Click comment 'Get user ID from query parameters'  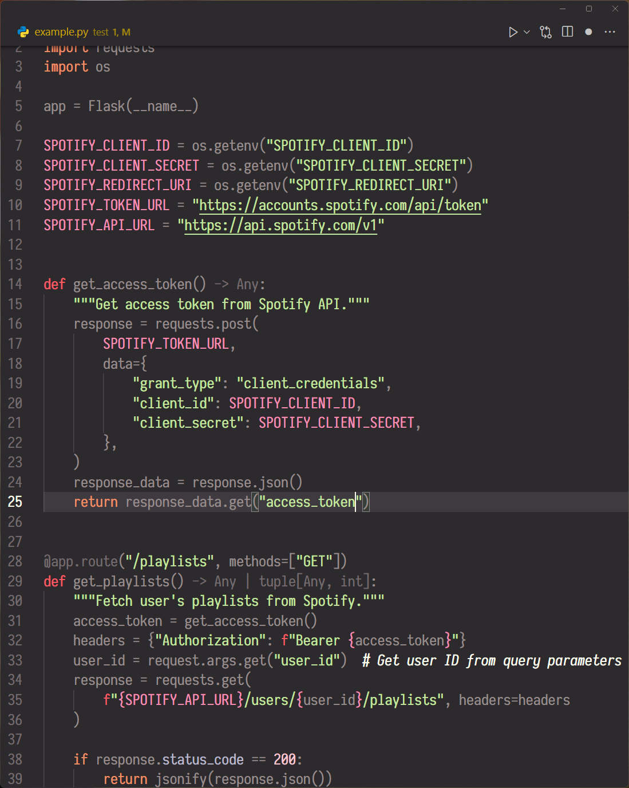coord(492,661)
